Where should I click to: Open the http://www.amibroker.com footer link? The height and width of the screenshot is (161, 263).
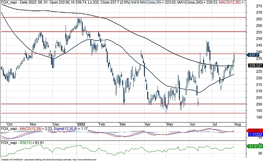(x=84, y=160)
